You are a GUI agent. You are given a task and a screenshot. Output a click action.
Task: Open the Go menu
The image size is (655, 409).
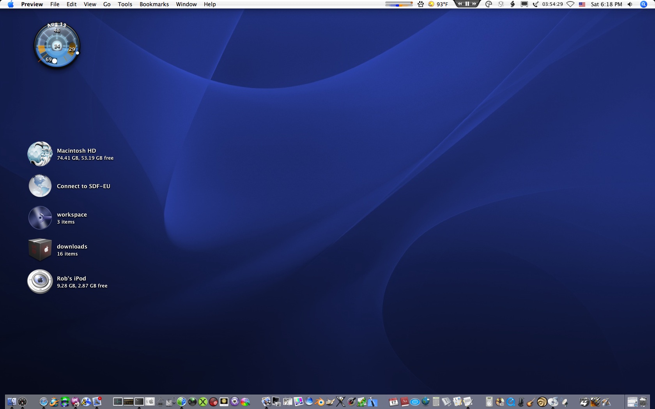click(x=107, y=4)
